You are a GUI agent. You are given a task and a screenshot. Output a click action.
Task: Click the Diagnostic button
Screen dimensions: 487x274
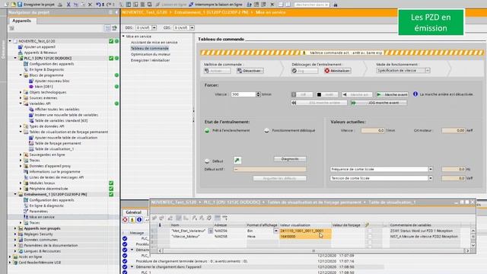point(290,159)
